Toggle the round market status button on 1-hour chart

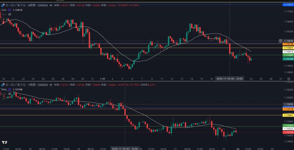pyautogui.click(x=51, y=85)
